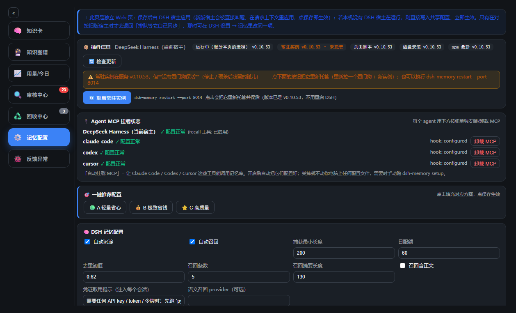Collapse the sidebar with the « button
The height and width of the screenshot is (313, 516).
pyautogui.click(x=14, y=13)
